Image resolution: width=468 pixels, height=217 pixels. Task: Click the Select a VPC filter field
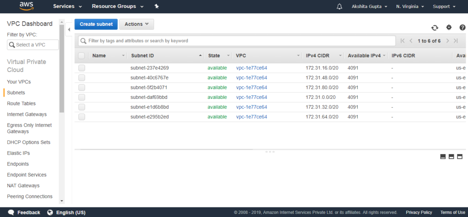33,45
